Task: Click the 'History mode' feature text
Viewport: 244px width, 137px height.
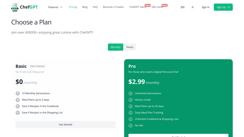Action: coord(143,100)
